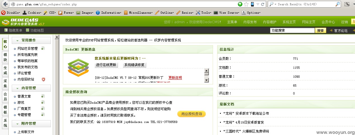Open the Options developer toolbar menu

[251, 13]
